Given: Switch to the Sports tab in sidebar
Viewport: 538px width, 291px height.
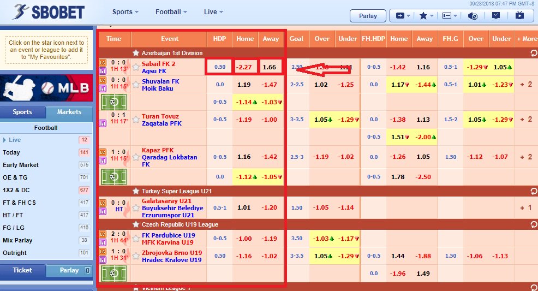Looking at the screenshot, I should tap(23, 112).
